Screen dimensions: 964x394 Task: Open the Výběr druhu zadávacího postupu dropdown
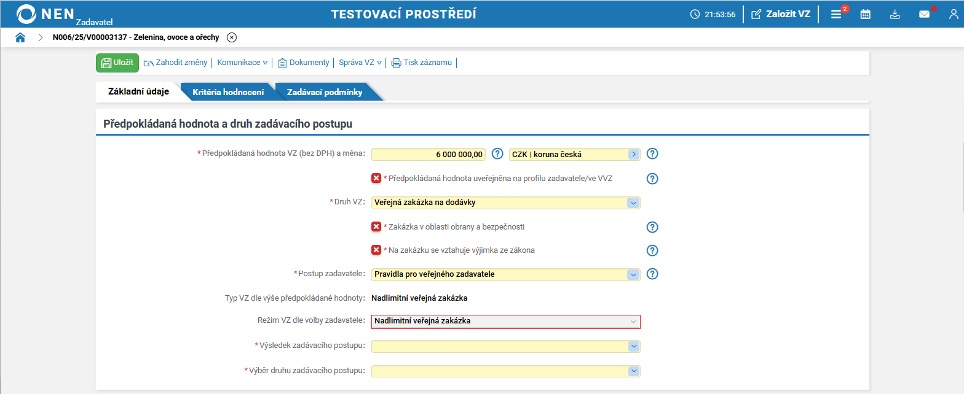(x=633, y=371)
